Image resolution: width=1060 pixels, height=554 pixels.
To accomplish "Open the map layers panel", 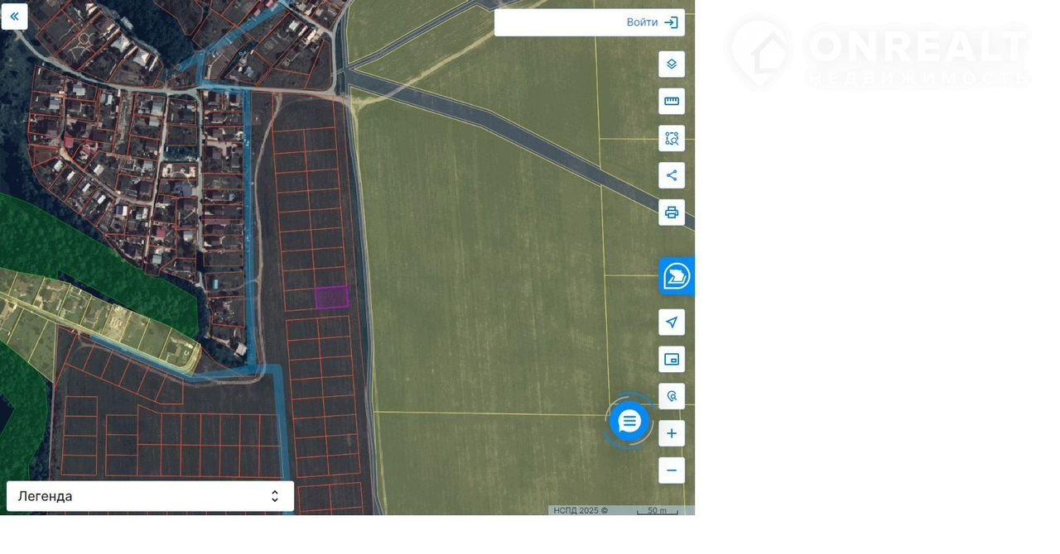I will tap(672, 64).
